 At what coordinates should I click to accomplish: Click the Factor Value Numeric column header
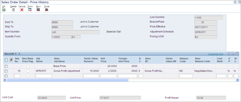point(91,60)
